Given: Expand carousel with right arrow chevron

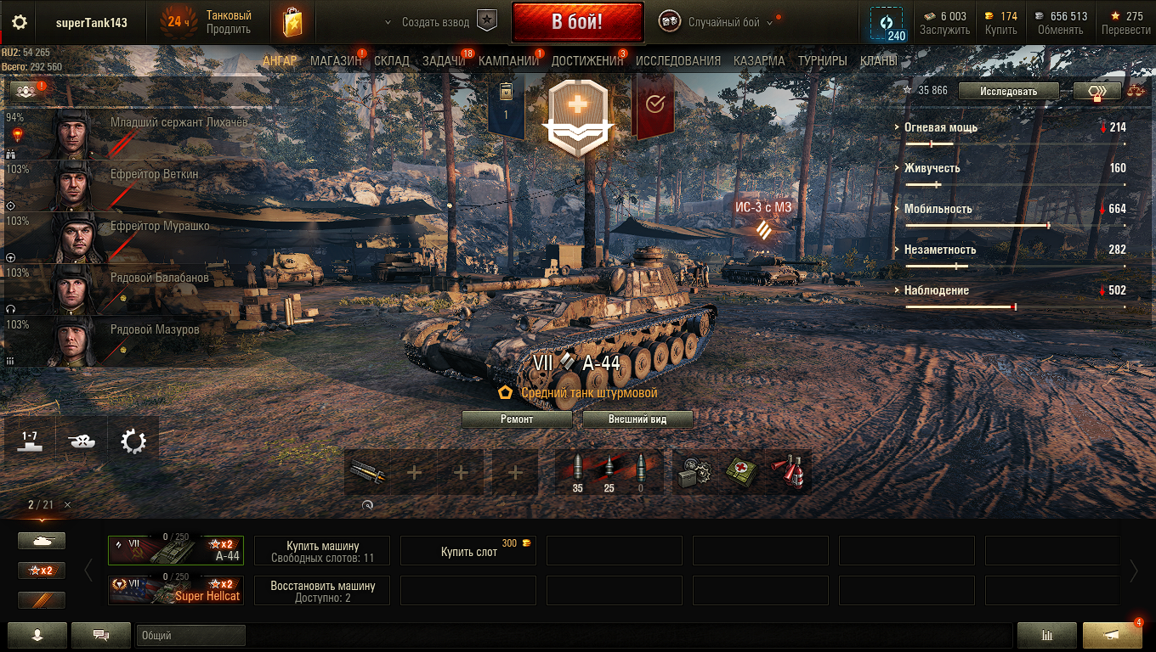Looking at the screenshot, I should pyautogui.click(x=1134, y=570).
